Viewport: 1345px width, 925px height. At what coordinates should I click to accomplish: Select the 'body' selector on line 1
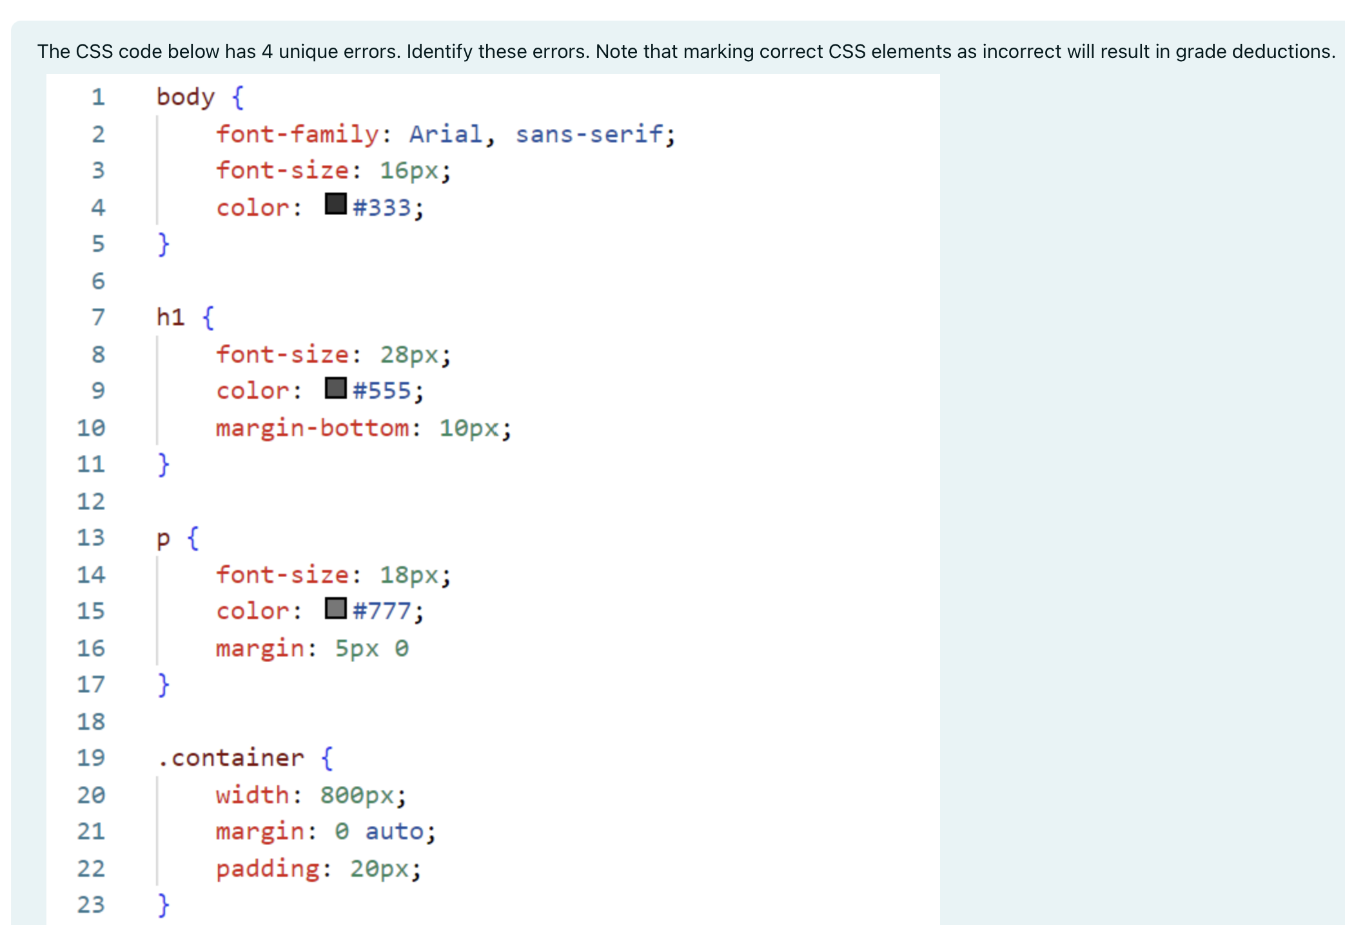pyautogui.click(x=185, y=97)
